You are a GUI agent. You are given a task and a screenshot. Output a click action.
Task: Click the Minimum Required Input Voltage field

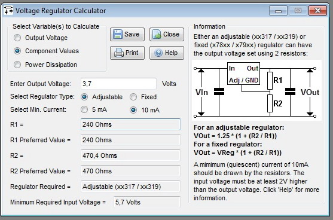(x=147, y=202)
